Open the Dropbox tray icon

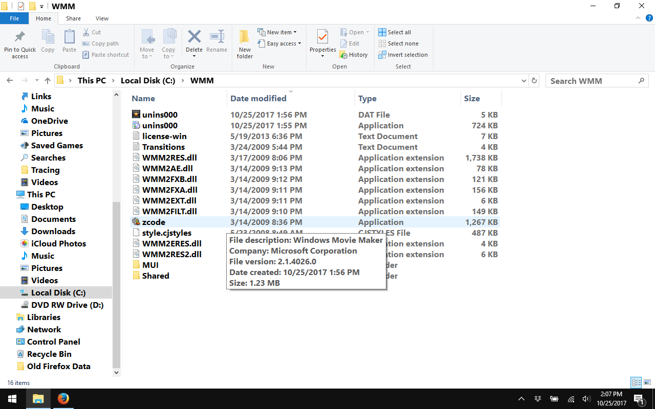click(538, 399)
